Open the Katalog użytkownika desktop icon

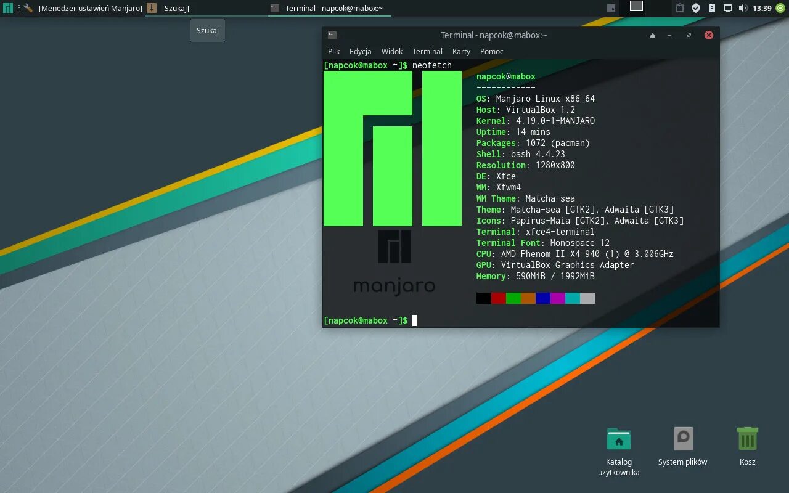point(619,439)
